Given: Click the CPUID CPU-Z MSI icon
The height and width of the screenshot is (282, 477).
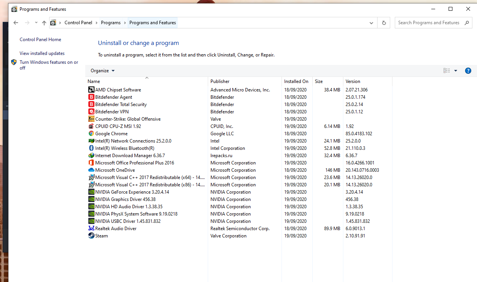Looking at the screenshot, I should pyautogui.click(x=91, y=126).
